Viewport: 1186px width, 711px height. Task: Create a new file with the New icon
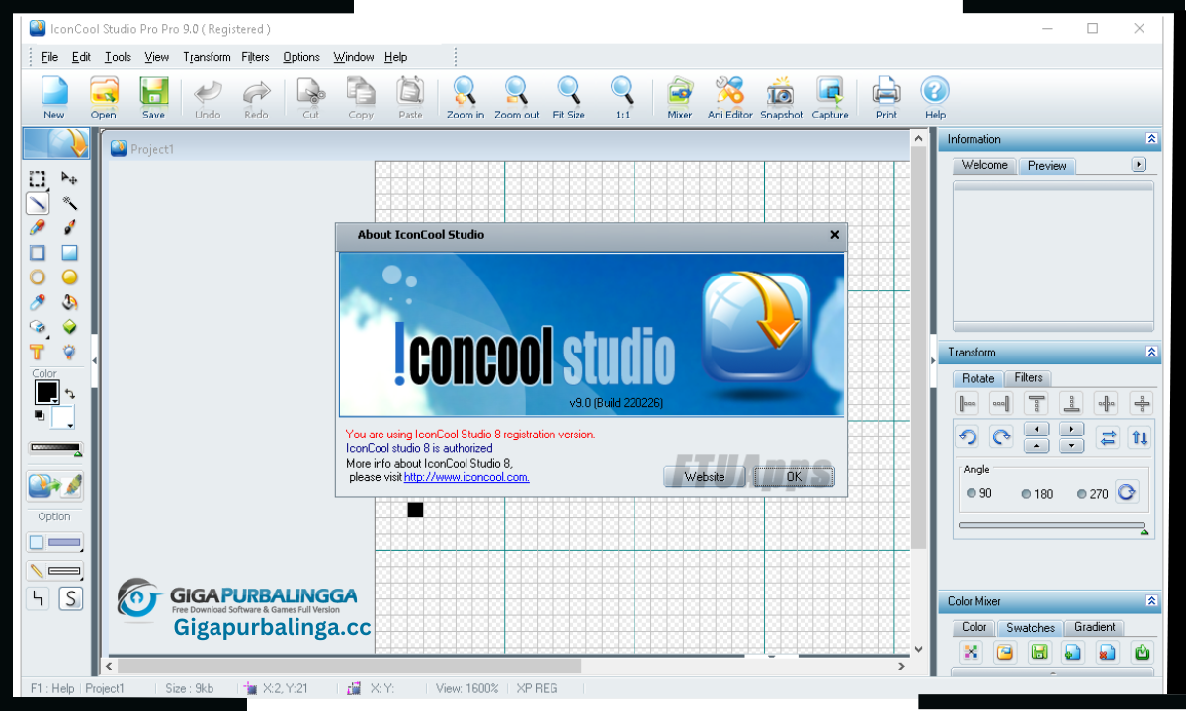[x=54, y=97]
